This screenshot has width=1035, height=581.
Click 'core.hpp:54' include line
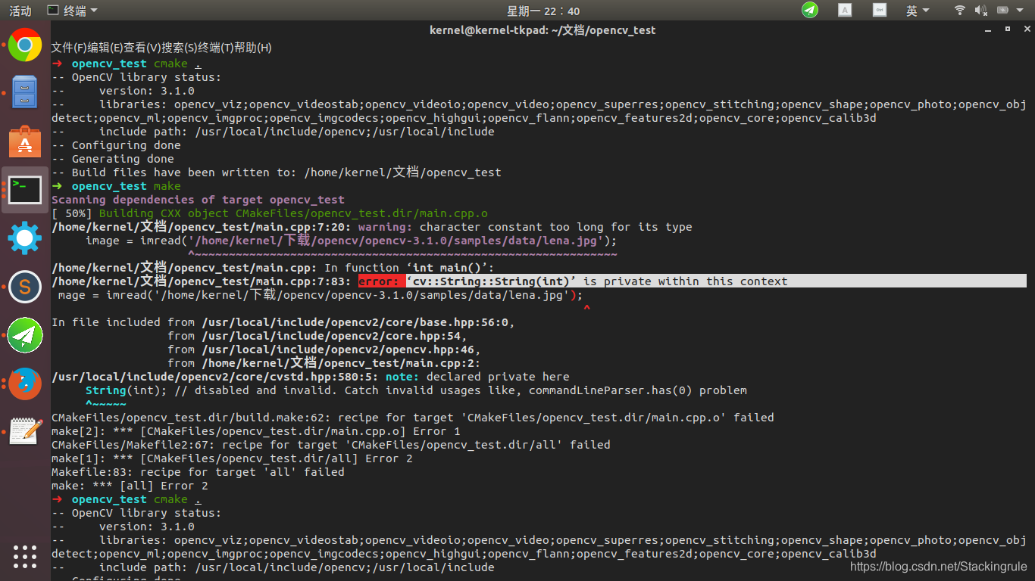[317, 336]
